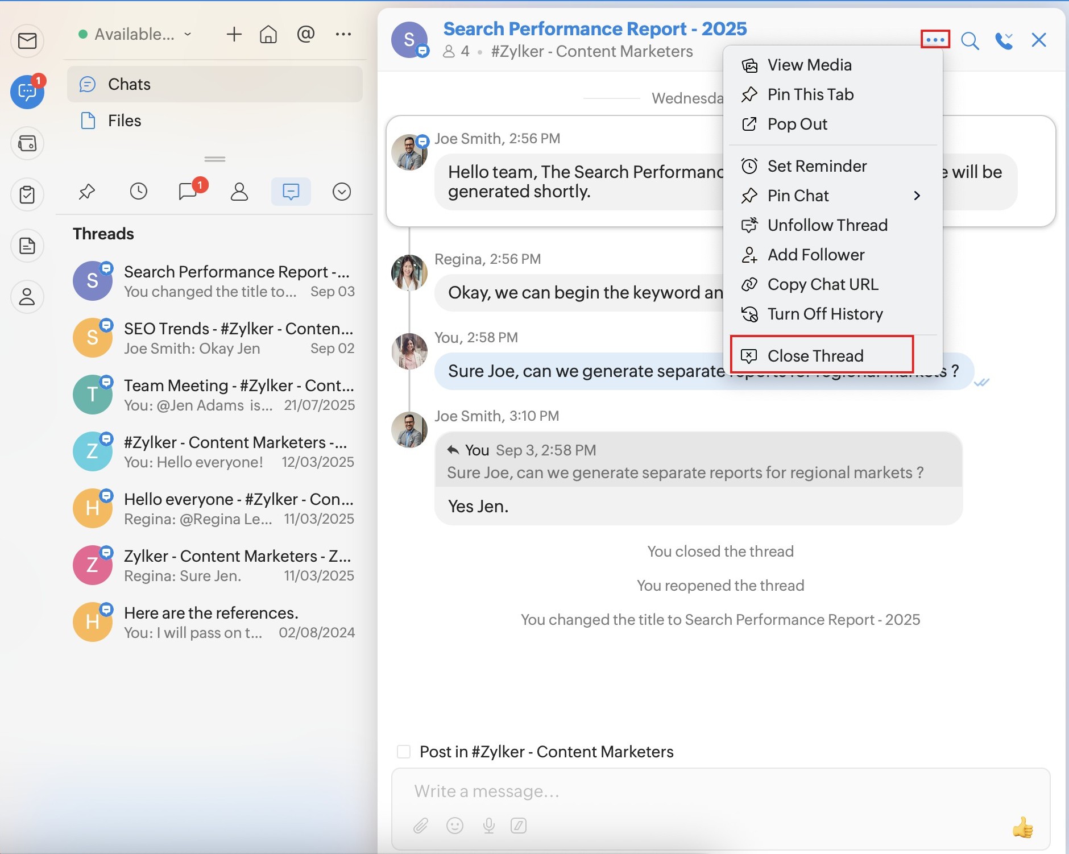Image resolution: width=1069 pixels, height=854 pixels.
Task: Record a voice message with microphone icon
Action: point(488,825)
